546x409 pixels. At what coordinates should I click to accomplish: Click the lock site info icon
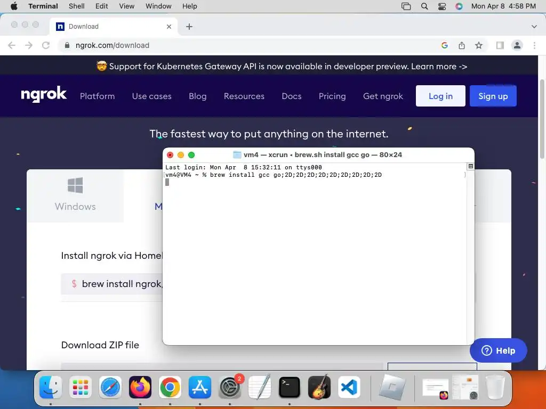(x=67, y=45)
